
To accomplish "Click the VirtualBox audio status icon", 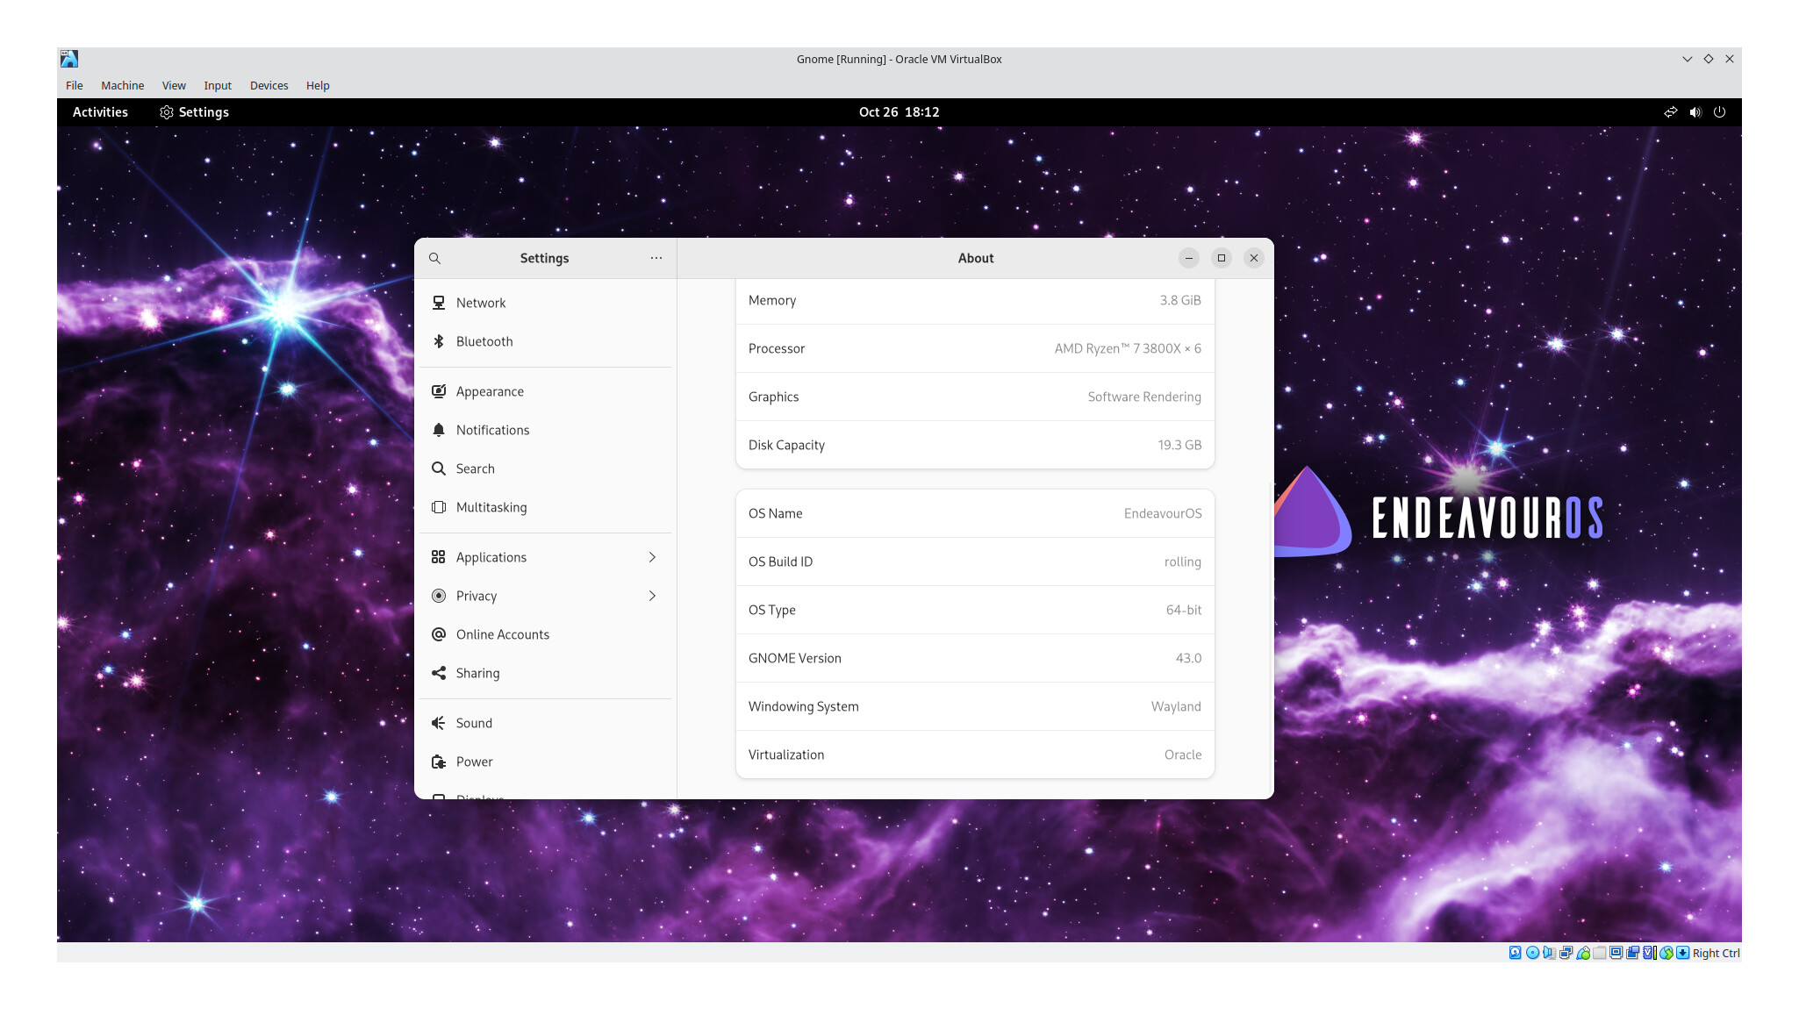I will tap(1549, 953).
